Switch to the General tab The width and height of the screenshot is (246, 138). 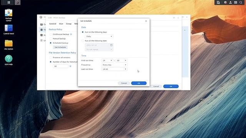(x=53, y=24)
